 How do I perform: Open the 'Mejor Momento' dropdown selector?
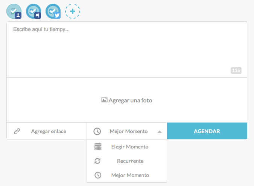[128, 131]
